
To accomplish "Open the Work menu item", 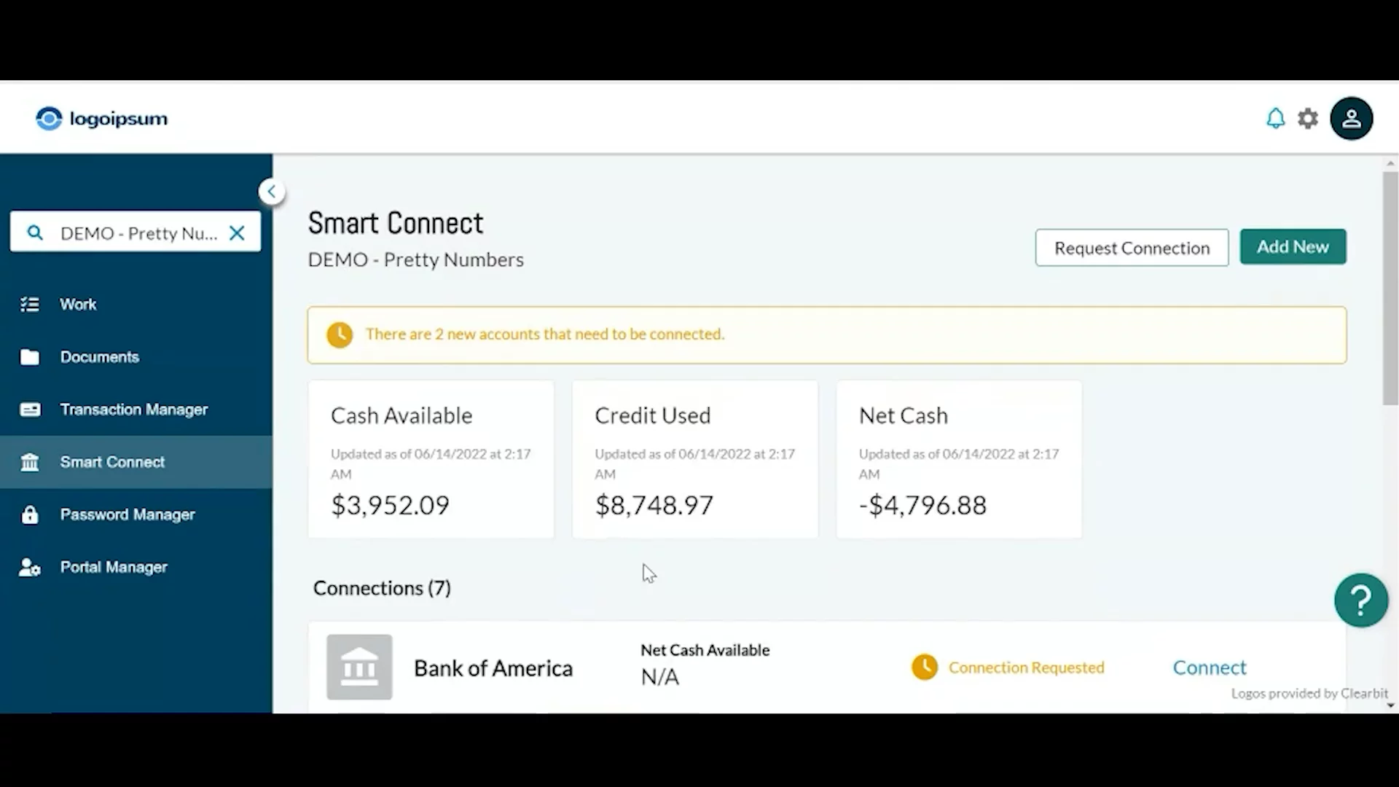I will click(78, 305).
